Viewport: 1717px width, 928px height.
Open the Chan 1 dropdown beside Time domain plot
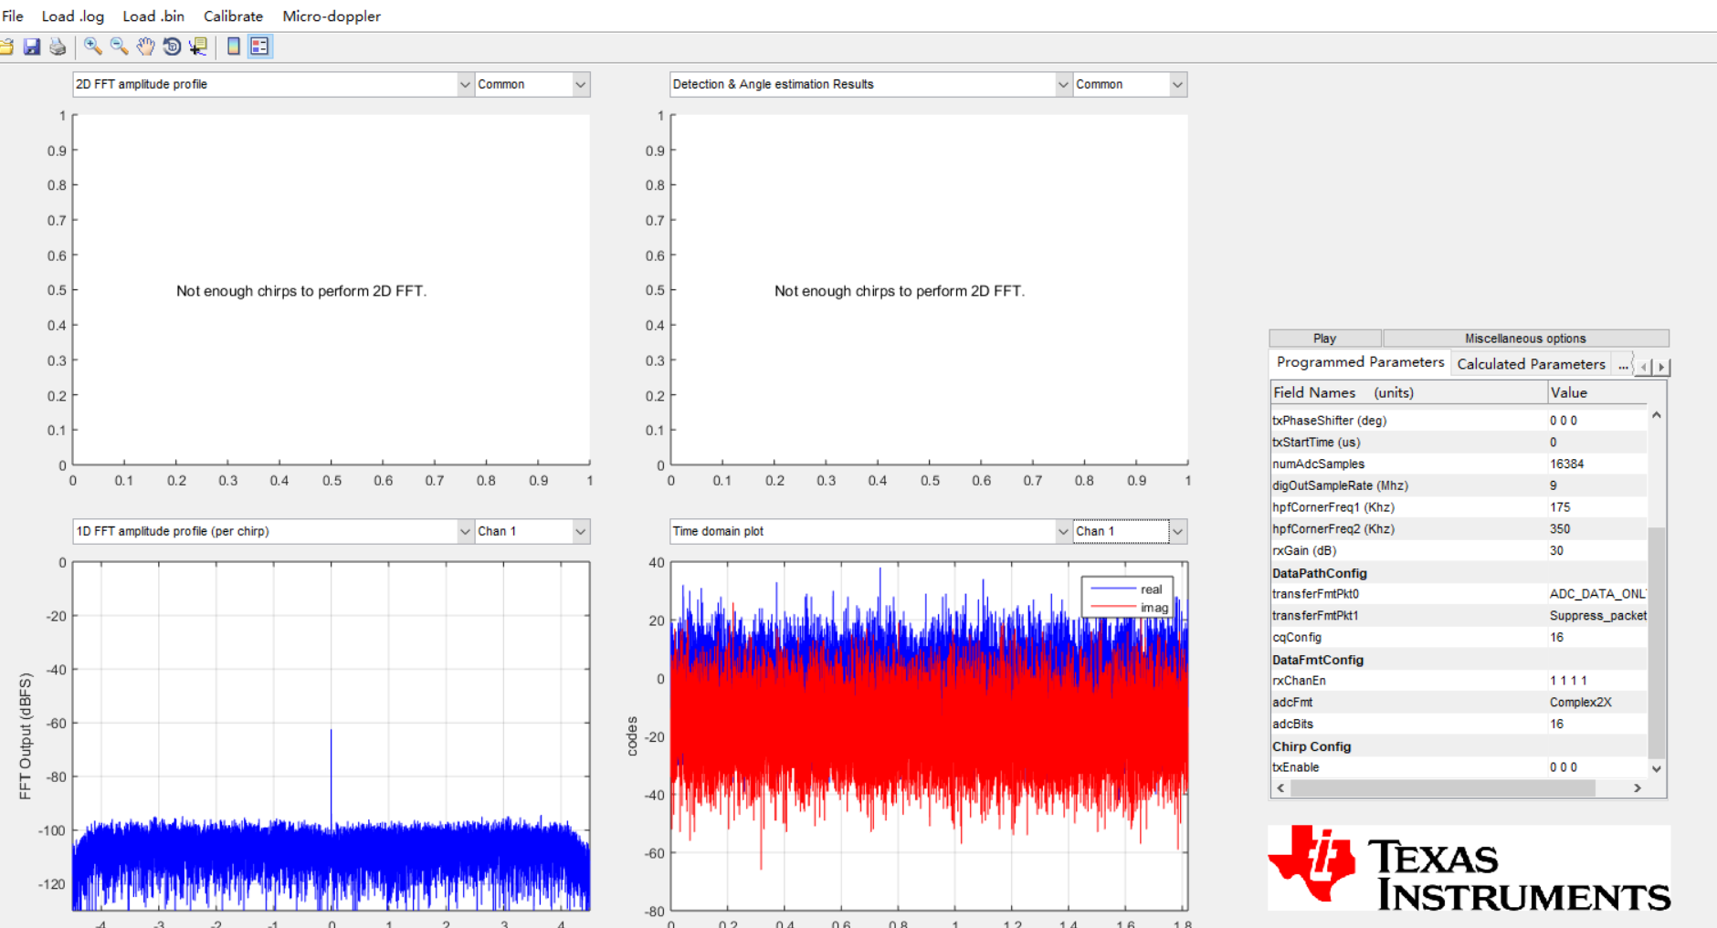pos(1130,531)
